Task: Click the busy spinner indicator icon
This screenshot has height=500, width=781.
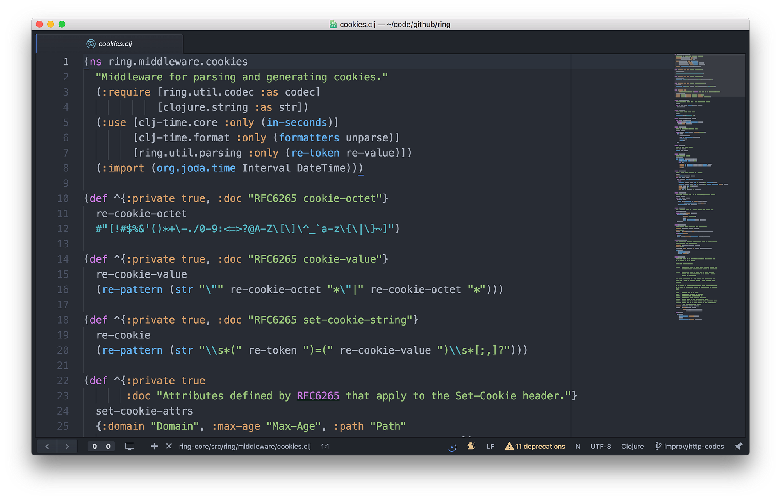Action: click(x=452, y=447)
